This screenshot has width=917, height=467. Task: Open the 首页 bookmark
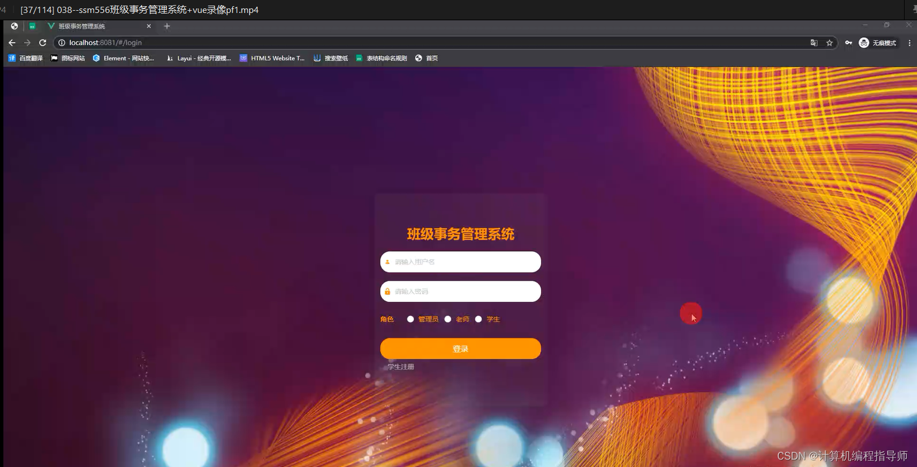tap(427, 58)
